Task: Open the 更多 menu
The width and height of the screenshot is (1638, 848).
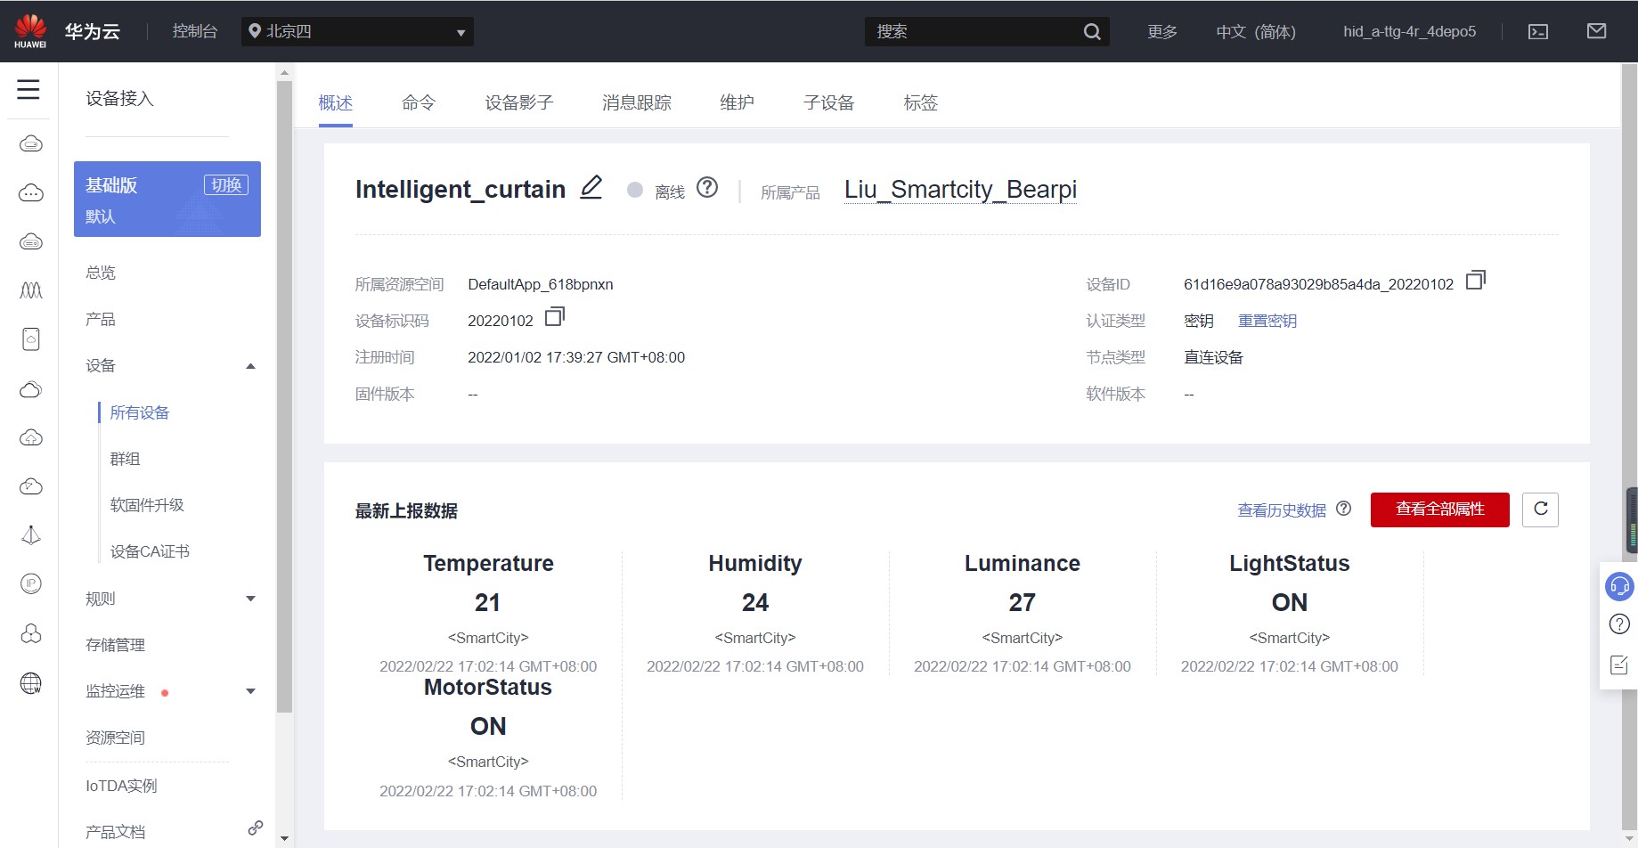Action: click(1162, 32)
